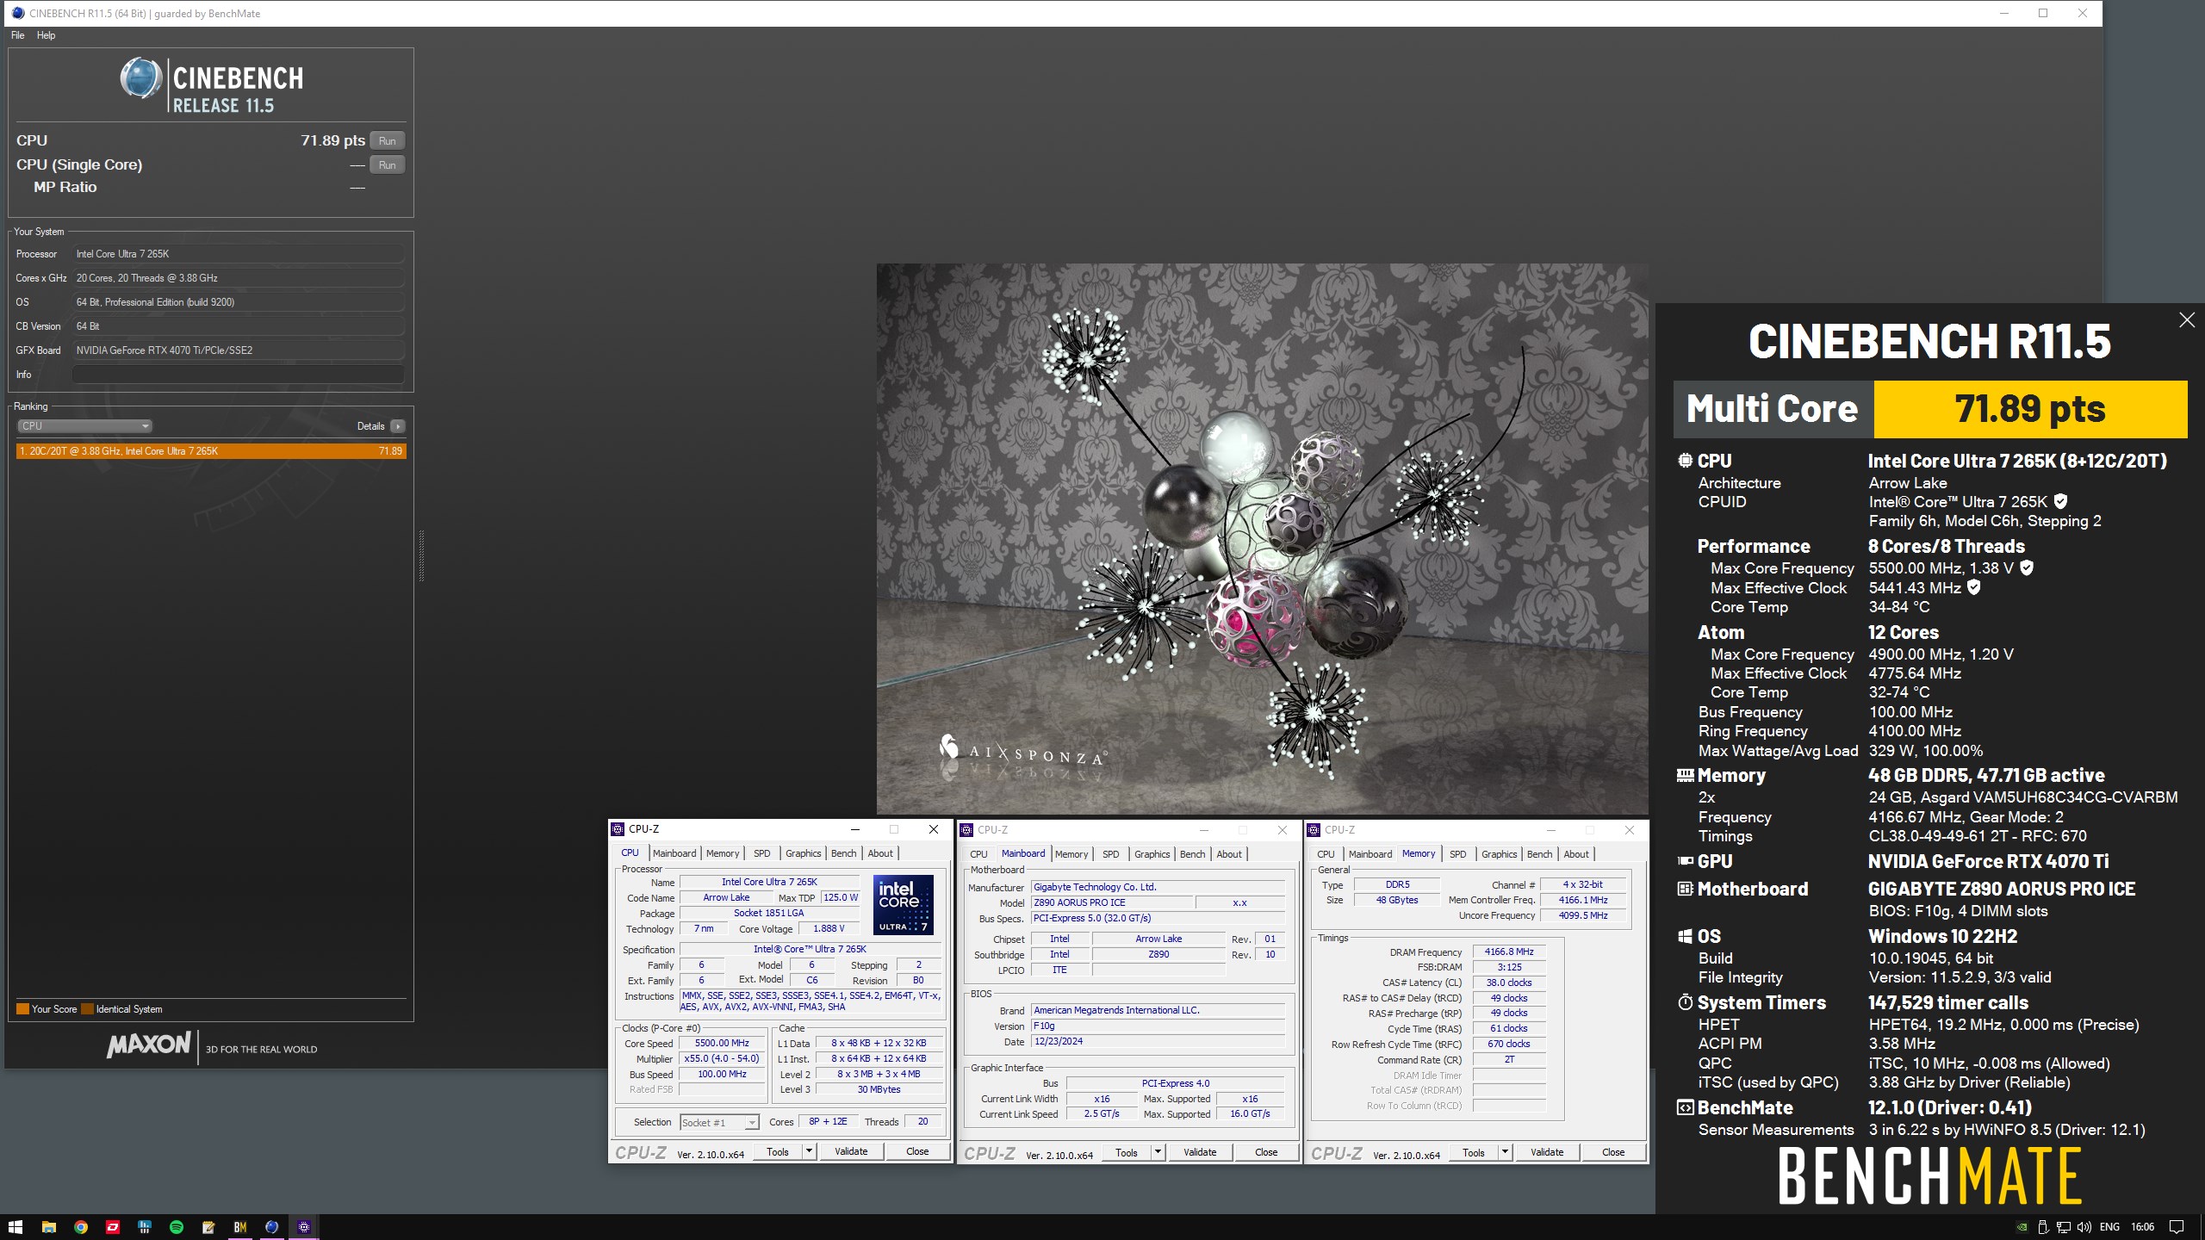This screenshot has width=2205, height=1240.
Task: Click the CPU-Z title icon in Memory window
Action: [x=1314, y=830]
